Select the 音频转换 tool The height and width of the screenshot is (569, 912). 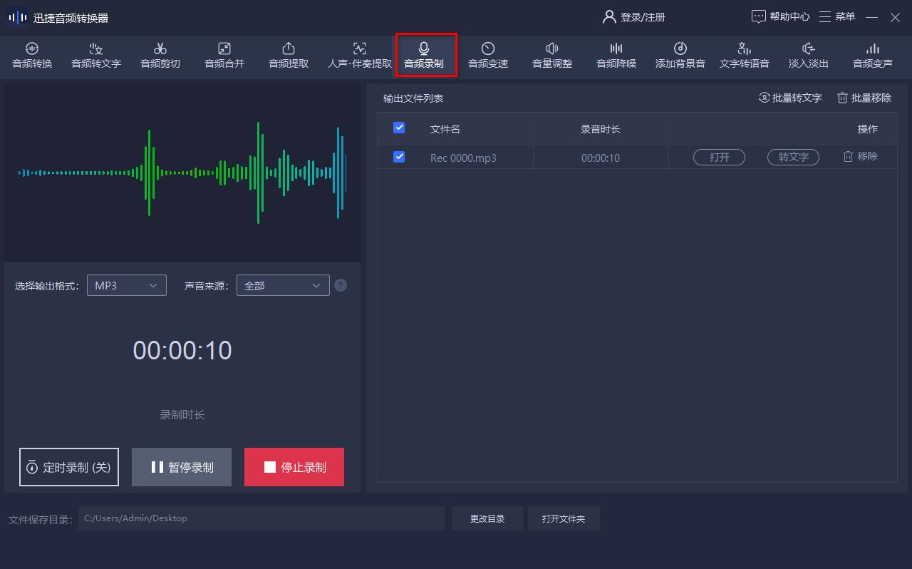(x=31, y=56)
